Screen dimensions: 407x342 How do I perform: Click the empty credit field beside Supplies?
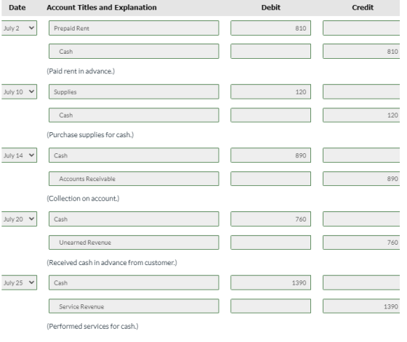361,91
